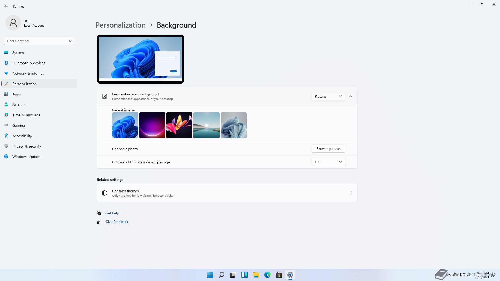Open the Fill fit dropdown

328,162
